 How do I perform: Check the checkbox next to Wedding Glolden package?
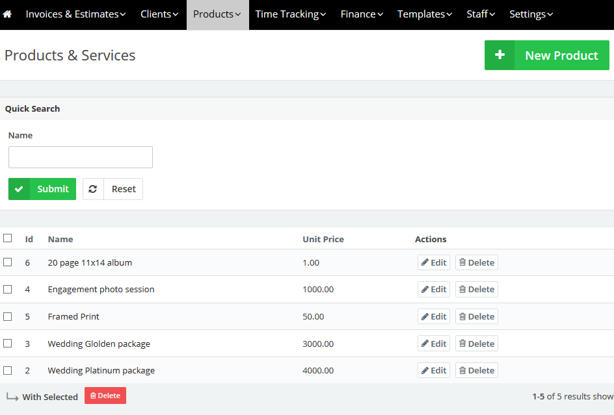tap(8, 343)
